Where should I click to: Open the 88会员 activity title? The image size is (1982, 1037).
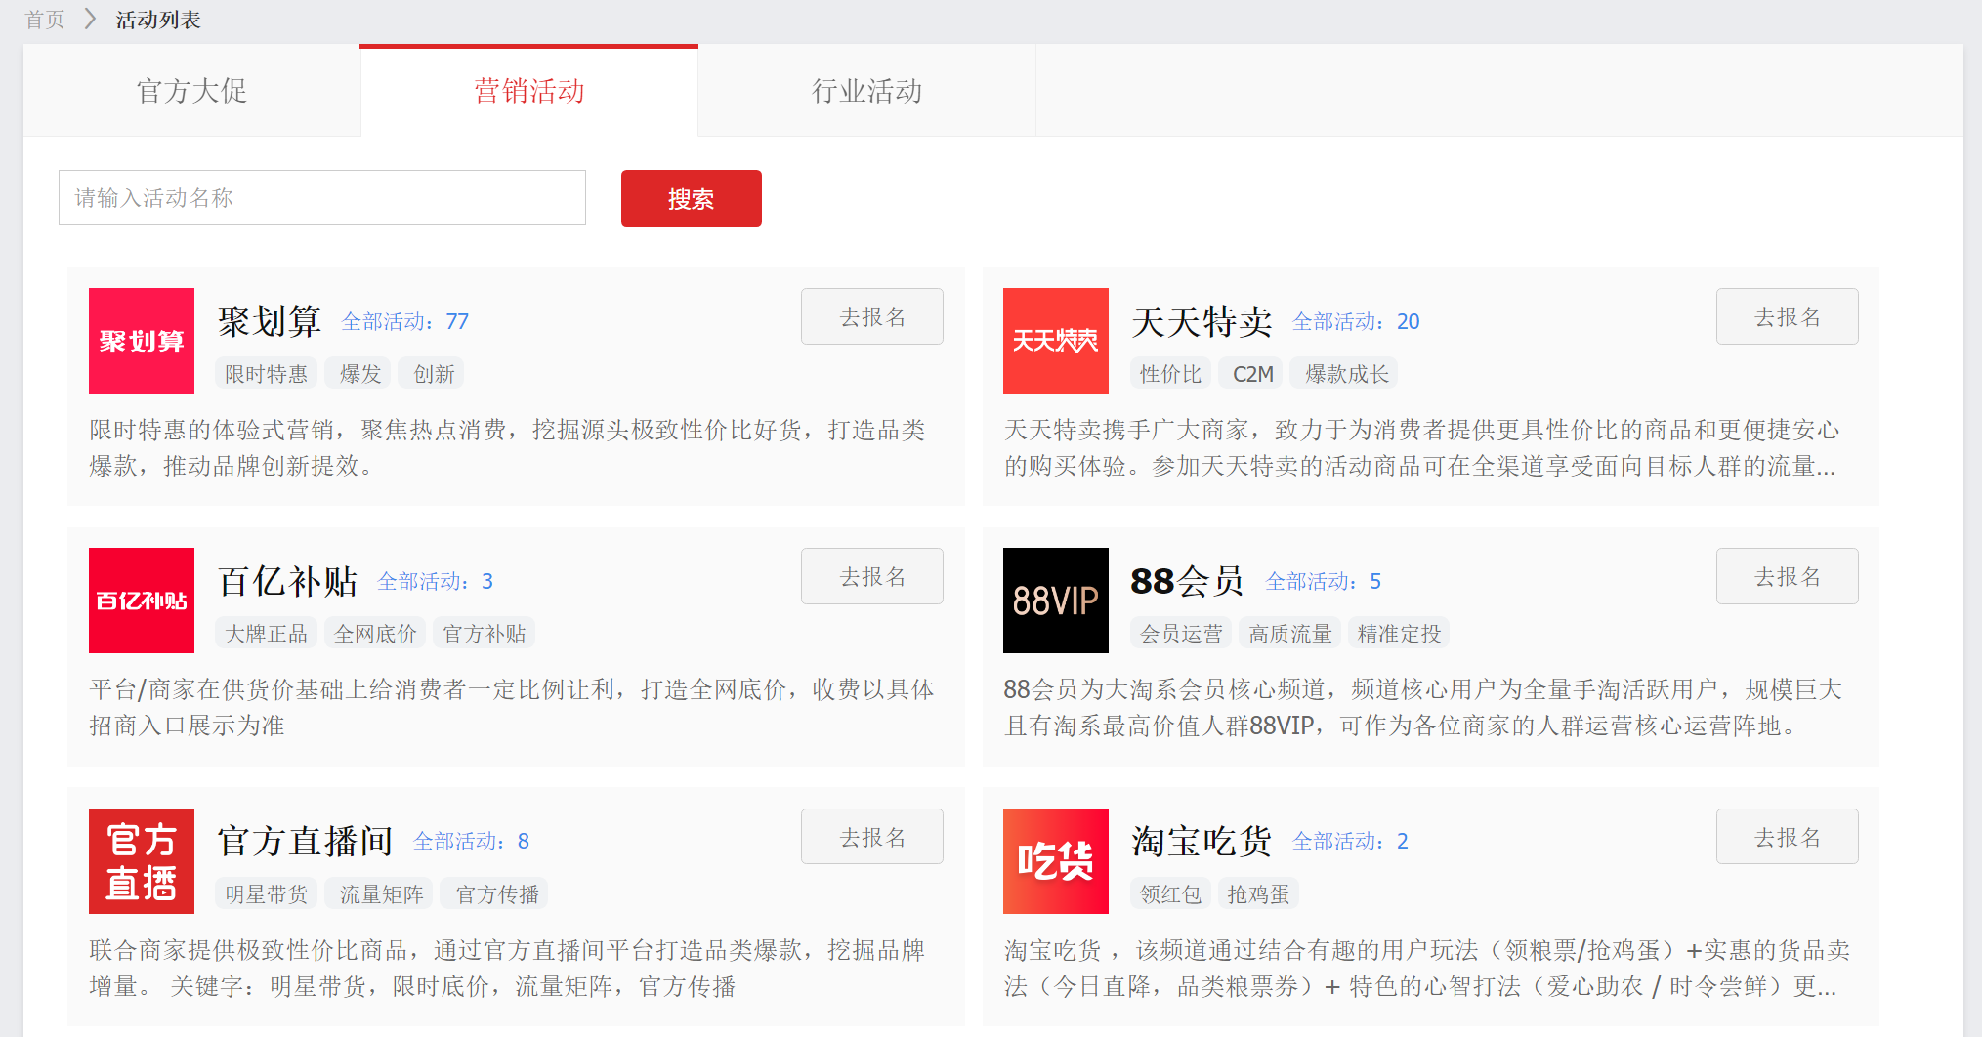pos(1188,581)
